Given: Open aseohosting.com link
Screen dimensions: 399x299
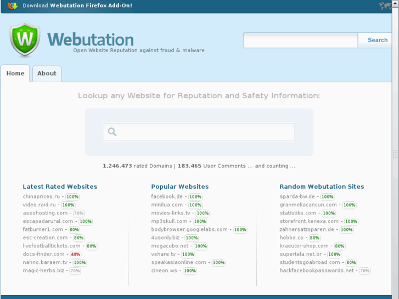Looking at the screenshot, I should tap(45, 213).
